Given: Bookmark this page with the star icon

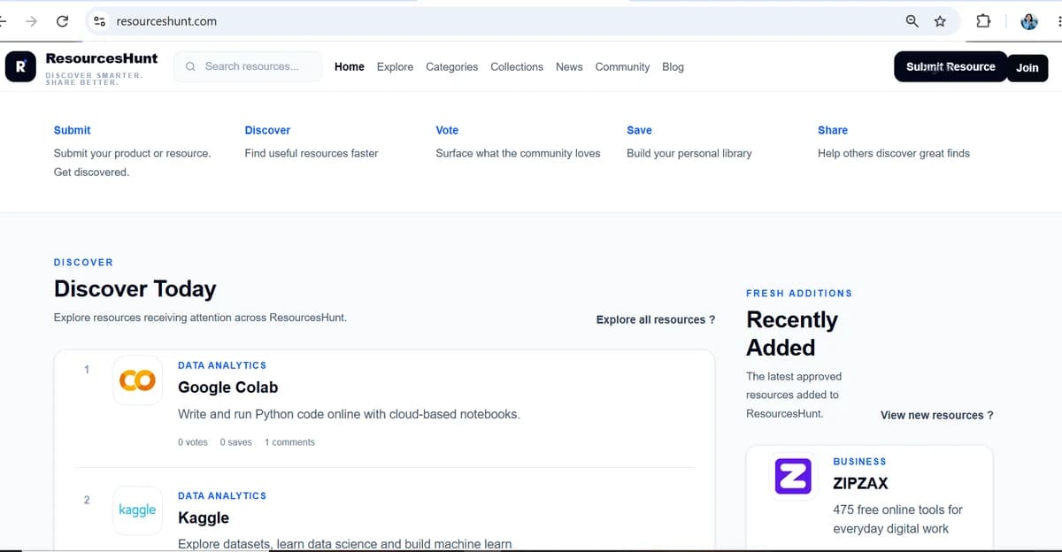Looking at the screenshot, I should [940, 21].
